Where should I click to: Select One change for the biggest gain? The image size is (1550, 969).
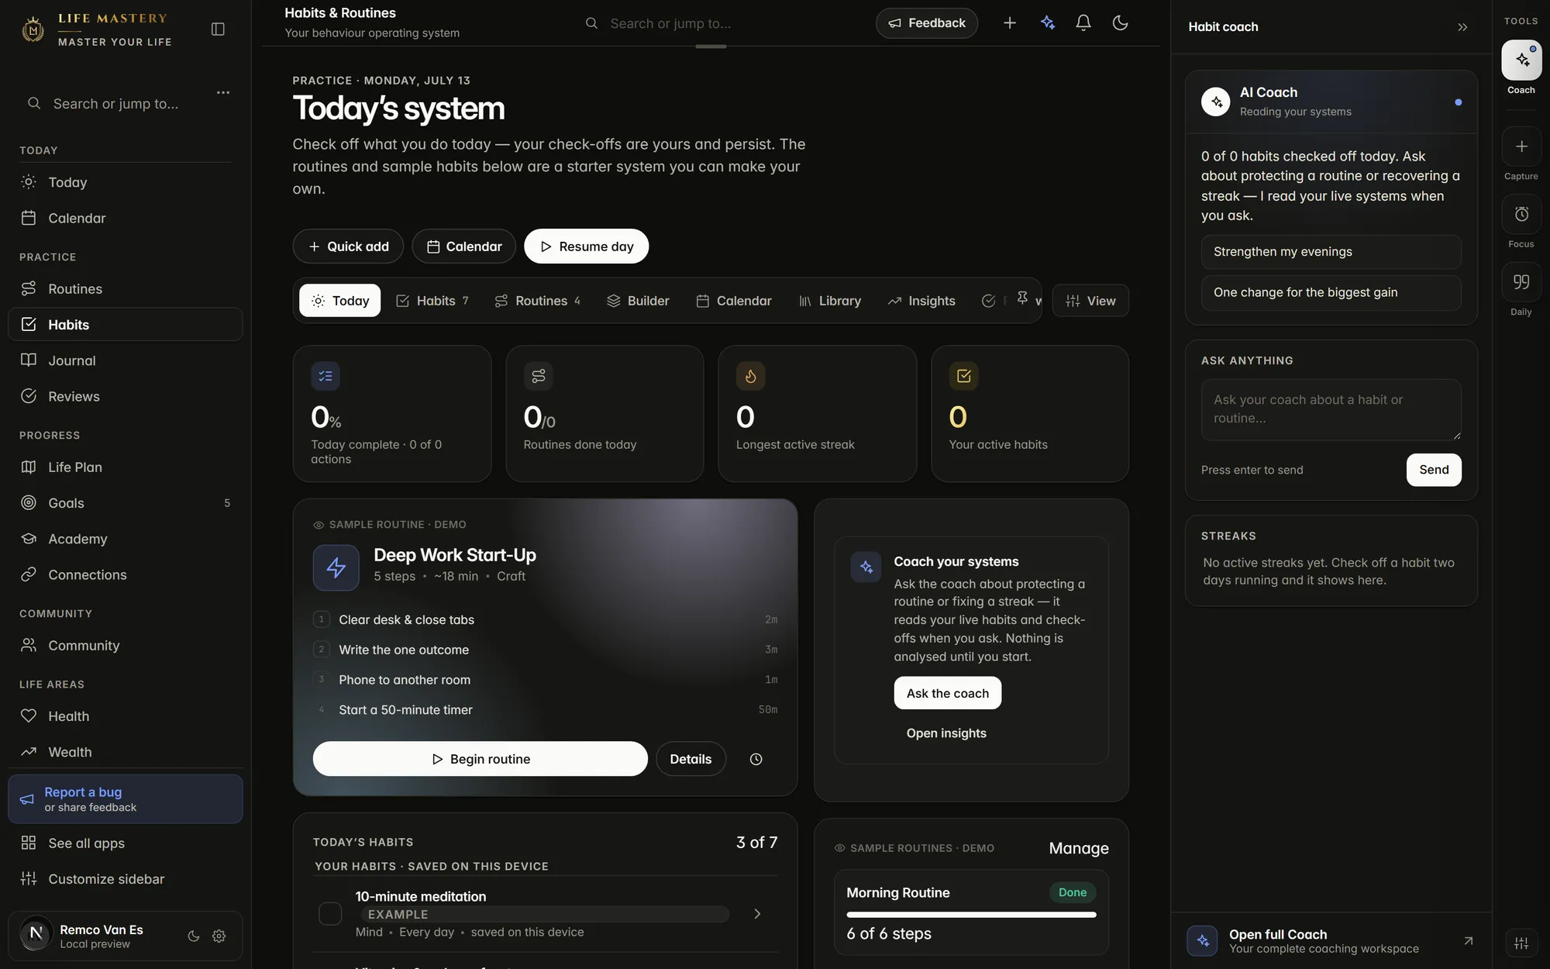tap(1331, 292)
